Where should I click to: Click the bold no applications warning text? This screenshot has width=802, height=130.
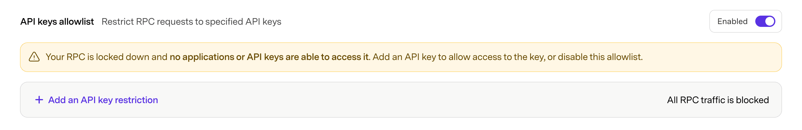pos(270,57)
